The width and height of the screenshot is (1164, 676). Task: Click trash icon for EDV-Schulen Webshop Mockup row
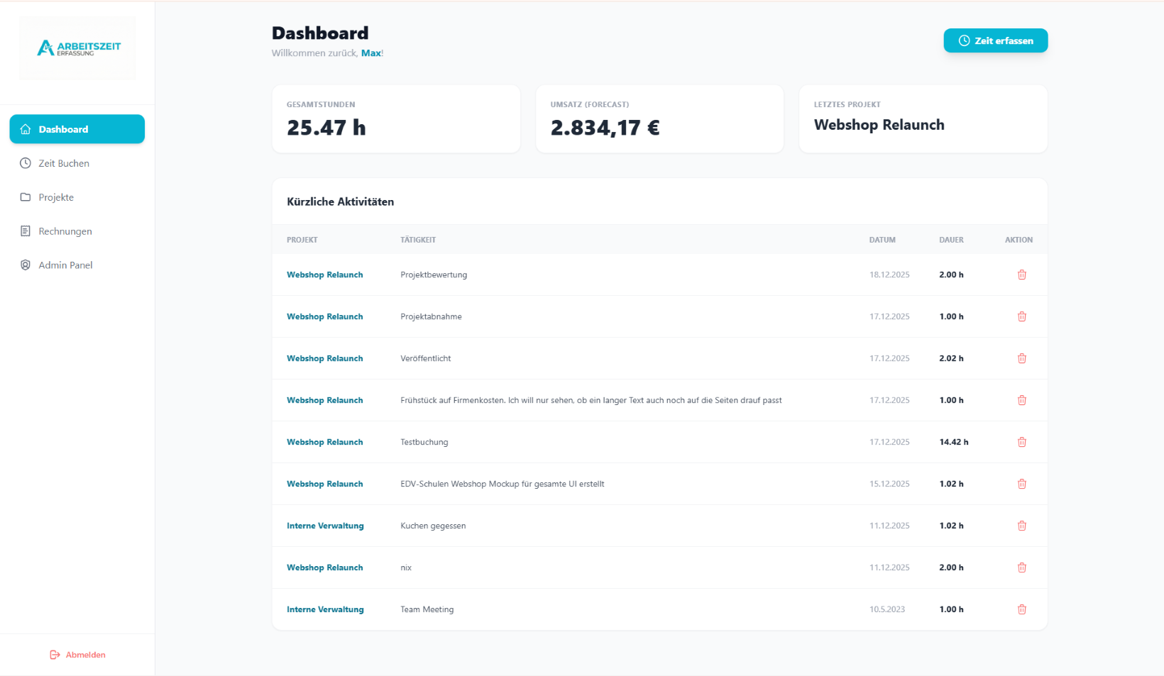tap(1021, 484)
